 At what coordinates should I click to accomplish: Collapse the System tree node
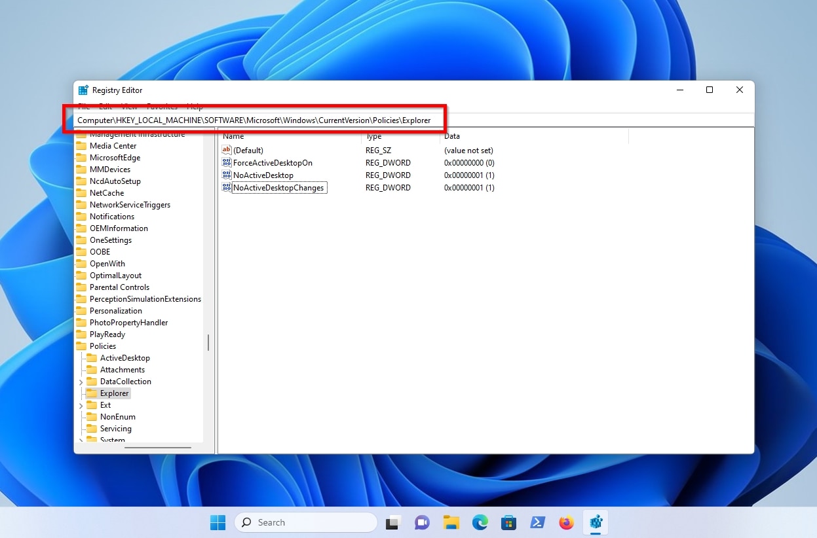point(81,440)
